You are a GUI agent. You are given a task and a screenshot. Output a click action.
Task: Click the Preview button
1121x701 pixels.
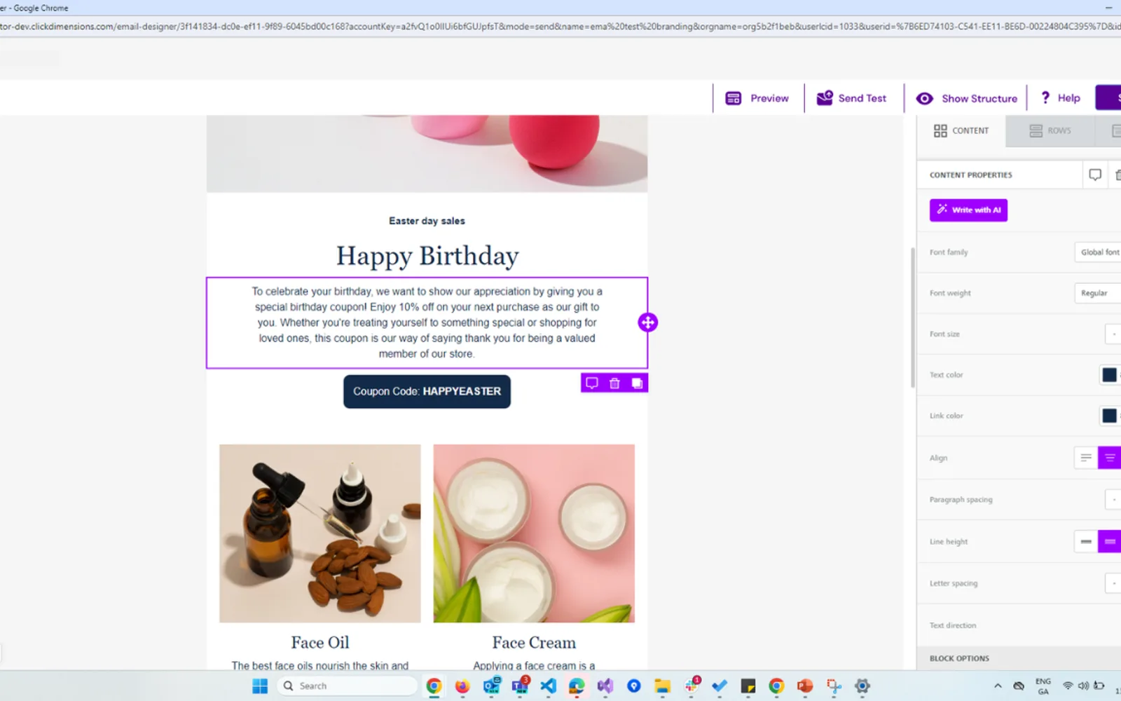click(757, 98)
